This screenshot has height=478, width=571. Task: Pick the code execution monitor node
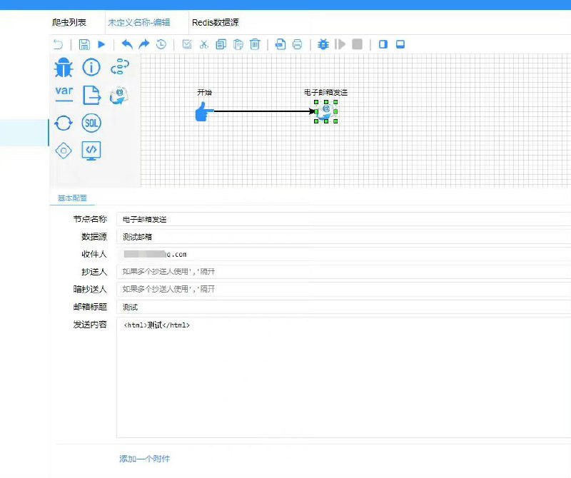(x=91, y=151)
